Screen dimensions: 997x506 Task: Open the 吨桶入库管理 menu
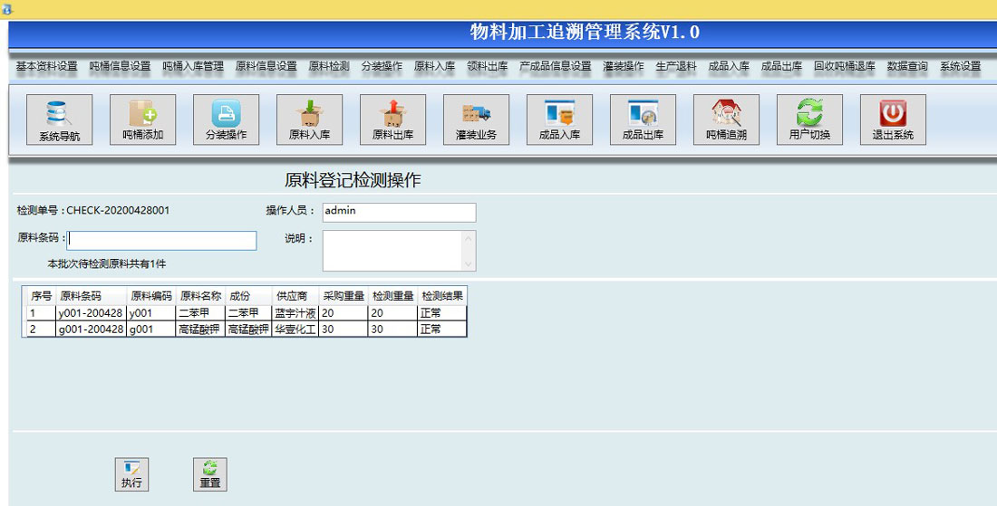[193, 66]
